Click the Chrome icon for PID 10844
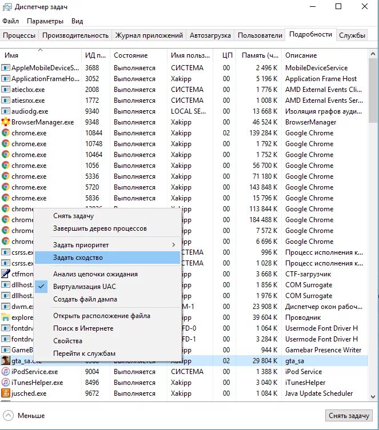 coord(6,133)
